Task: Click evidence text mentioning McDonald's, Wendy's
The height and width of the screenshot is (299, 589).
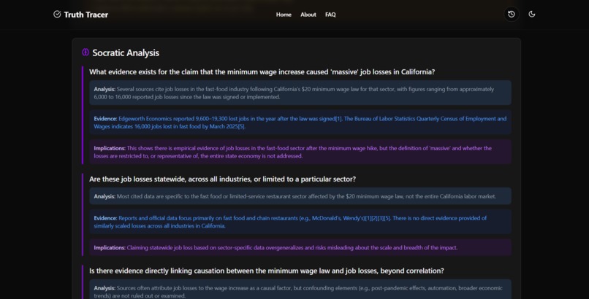Action: coord(300,222)
